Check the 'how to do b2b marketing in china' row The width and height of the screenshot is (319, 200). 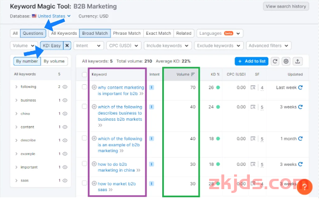[84, 164]
